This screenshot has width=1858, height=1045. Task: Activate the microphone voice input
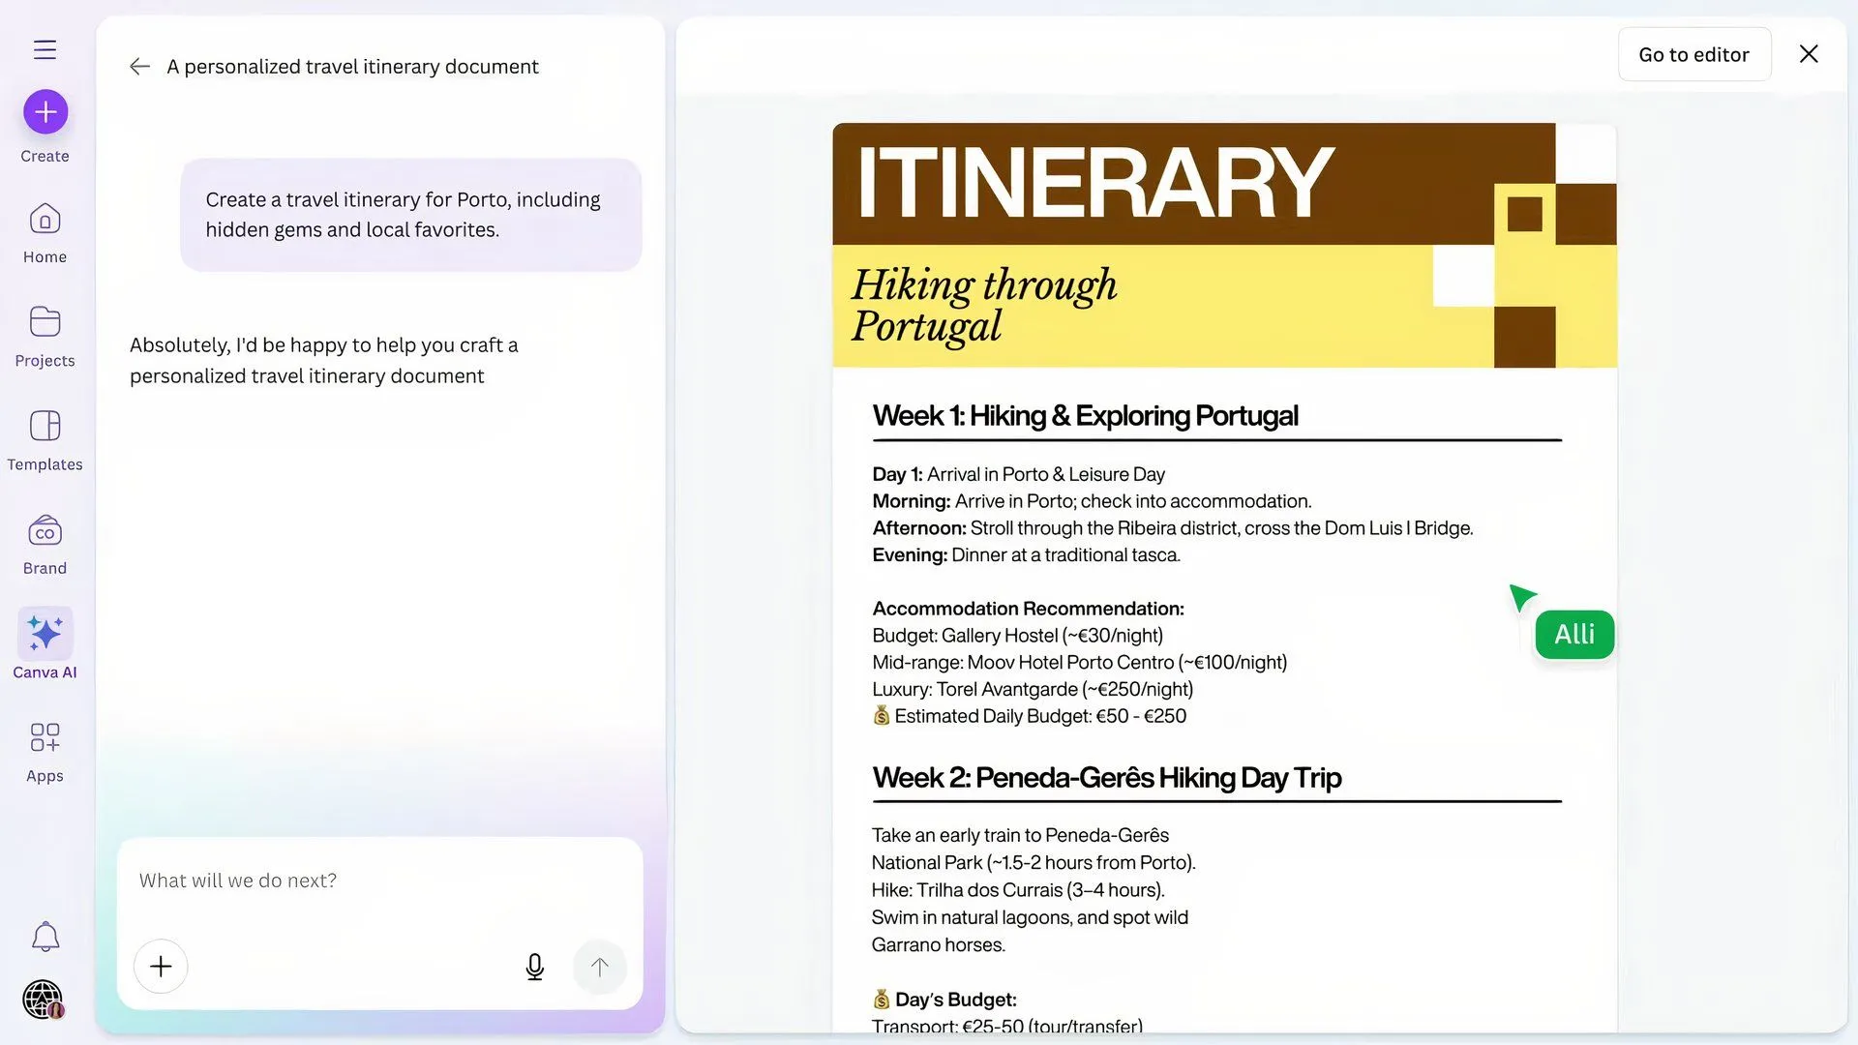coord(535,967)
